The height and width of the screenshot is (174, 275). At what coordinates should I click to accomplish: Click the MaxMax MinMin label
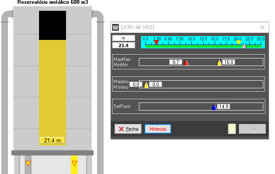pyautogui.click(x=122, y=62)
